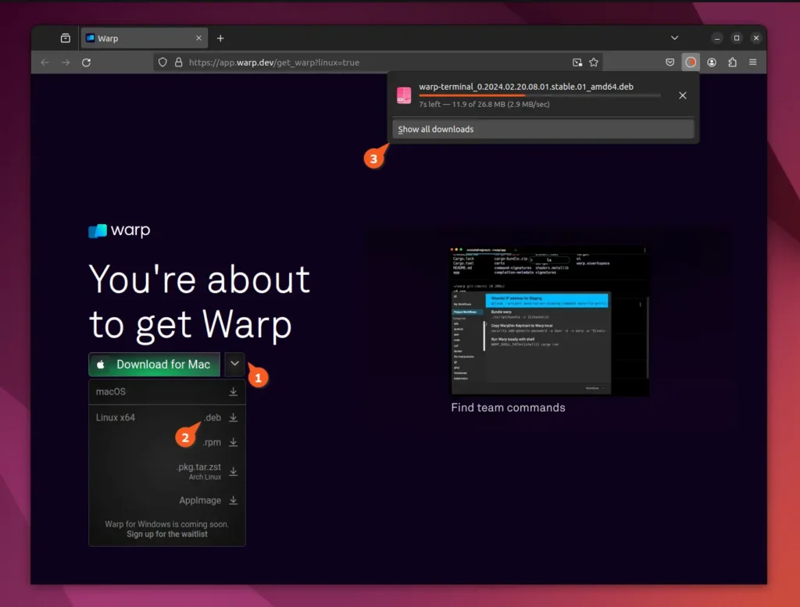
Task: Open the Firefox extensions puzzle icon
Action: 732,62
